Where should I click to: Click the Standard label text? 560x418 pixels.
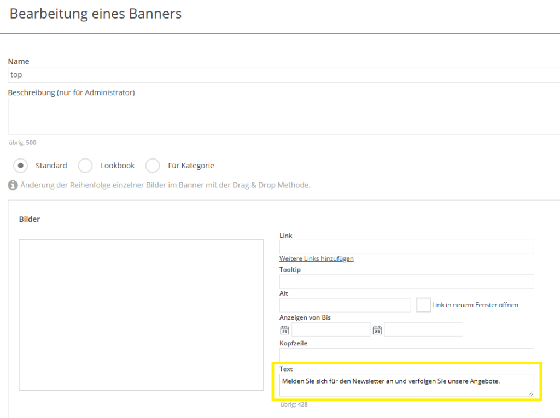coord(51,166)
